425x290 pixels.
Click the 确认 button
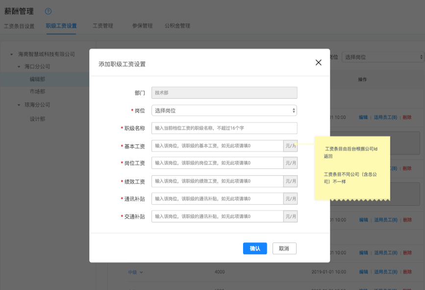255,248
